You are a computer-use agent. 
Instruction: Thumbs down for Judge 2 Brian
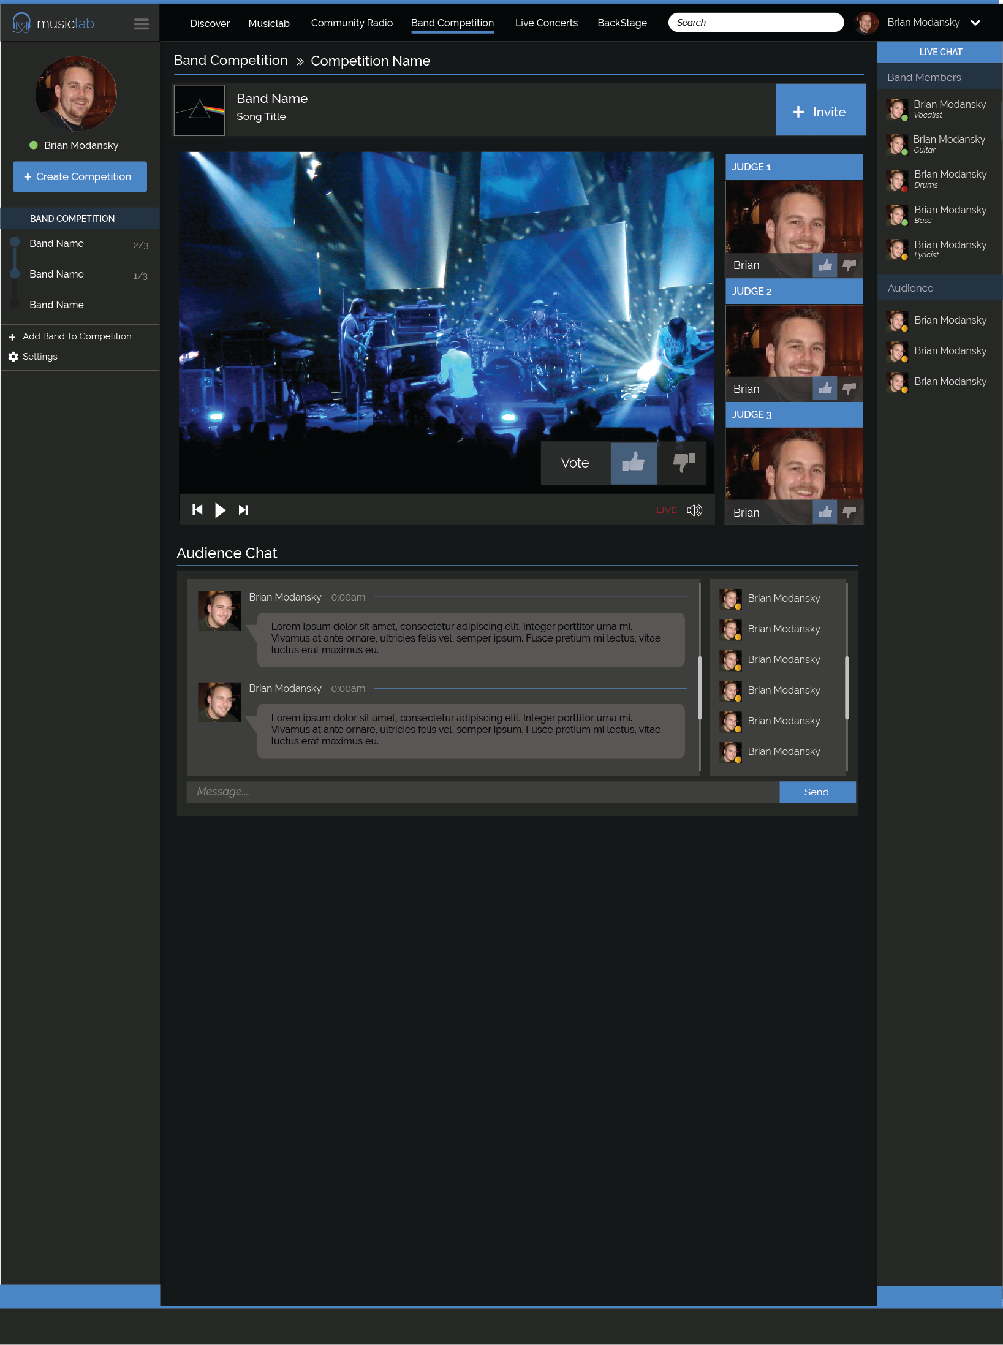(850, 388)
